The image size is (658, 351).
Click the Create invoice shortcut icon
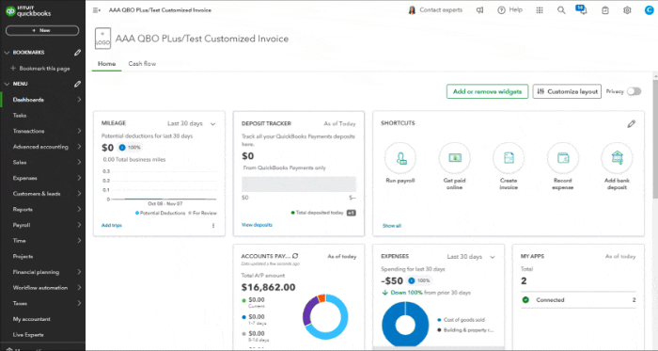[509, 158]
